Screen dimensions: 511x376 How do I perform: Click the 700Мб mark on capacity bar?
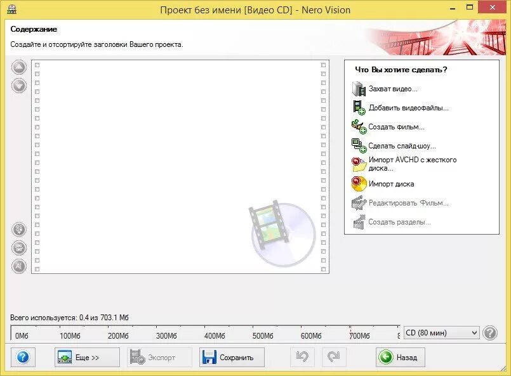coord(359,335)
